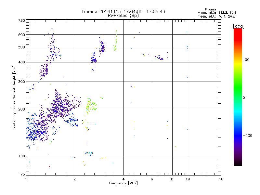This screenshot has height=195, width=260.
Task: Click the y-axis tick label "75"
Action: tap(23, 174)
